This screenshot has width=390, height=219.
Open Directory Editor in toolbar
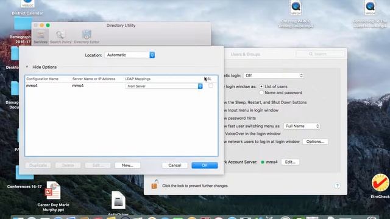click(x=87, y=36)
